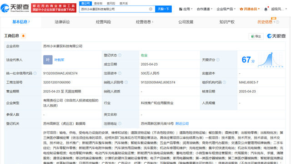The width and height of the screenshot is (291, 164).
Task: Click the help icon beside 注册资本
Action: pos(120,73)
